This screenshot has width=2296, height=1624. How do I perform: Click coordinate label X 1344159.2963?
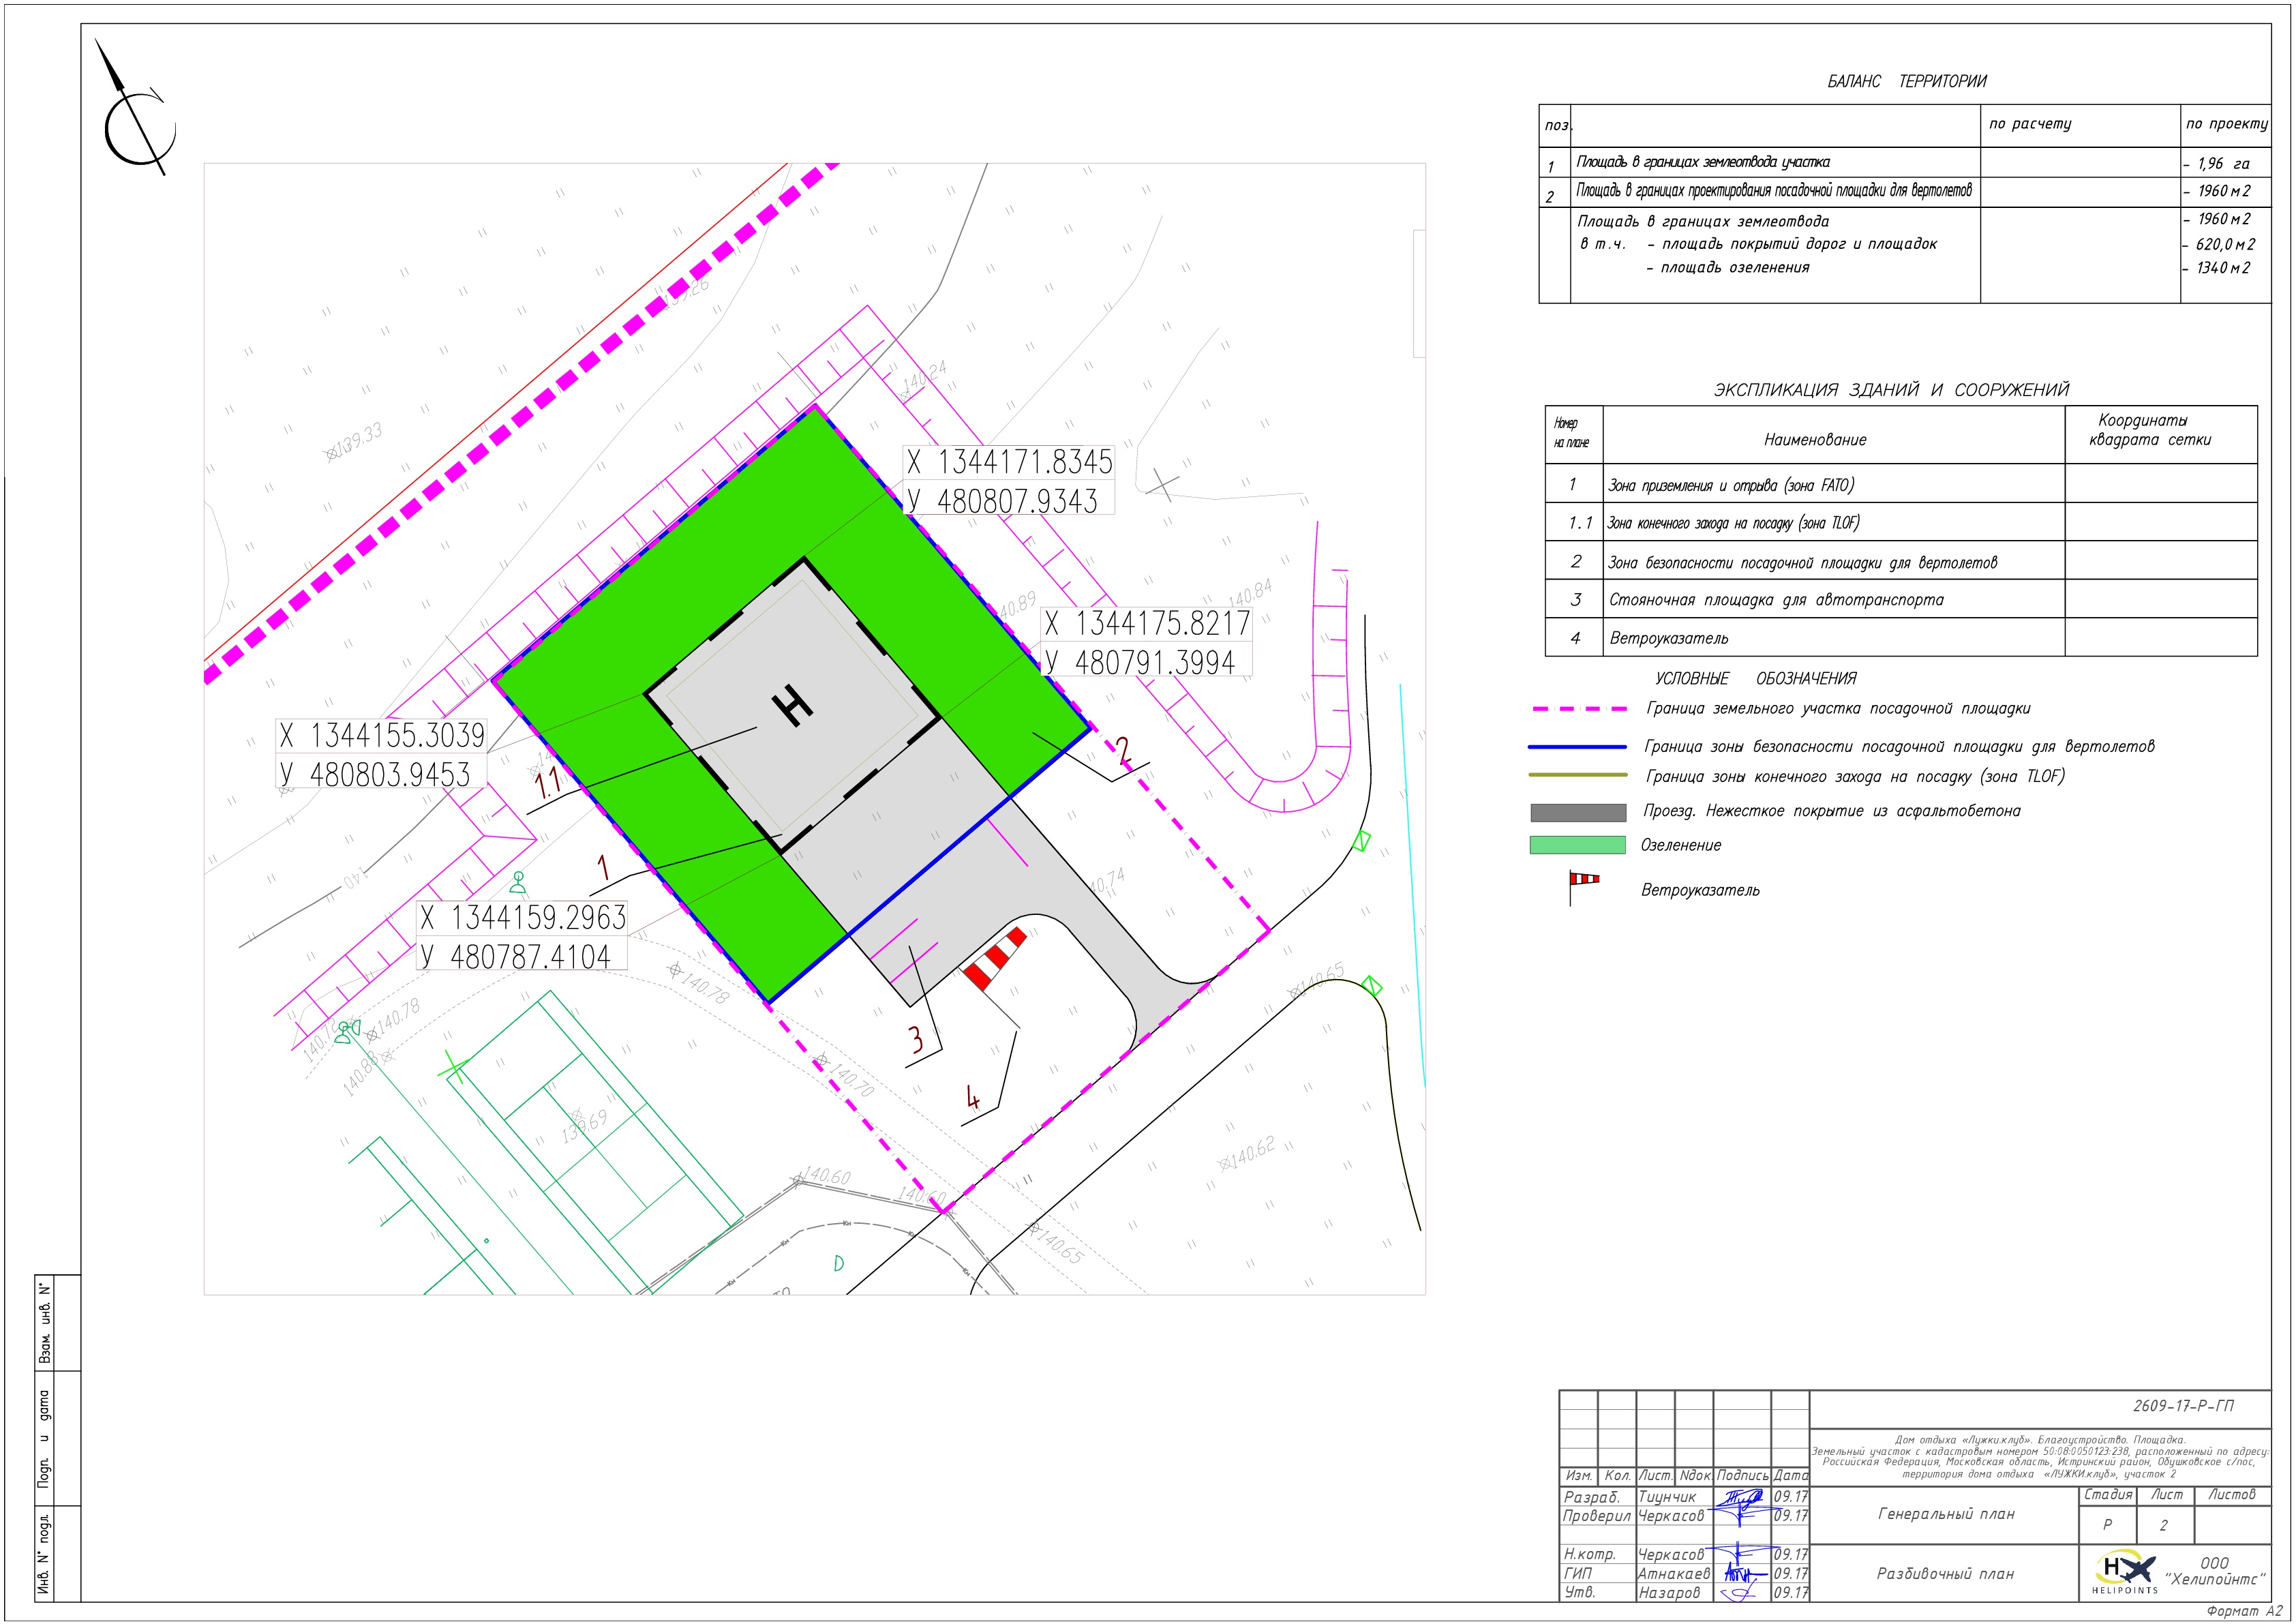point(523,918)
